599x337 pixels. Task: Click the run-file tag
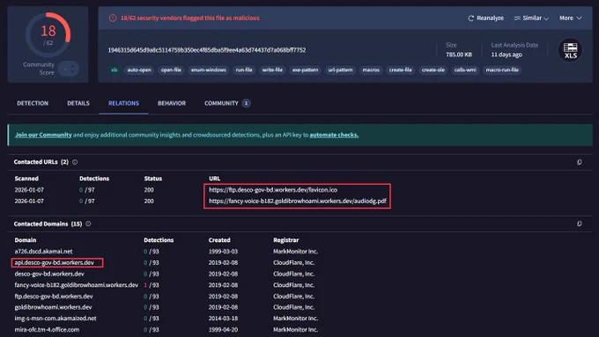pos(244,70)
